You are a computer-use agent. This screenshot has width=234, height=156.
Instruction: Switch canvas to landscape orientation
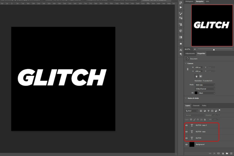(201, 76)
